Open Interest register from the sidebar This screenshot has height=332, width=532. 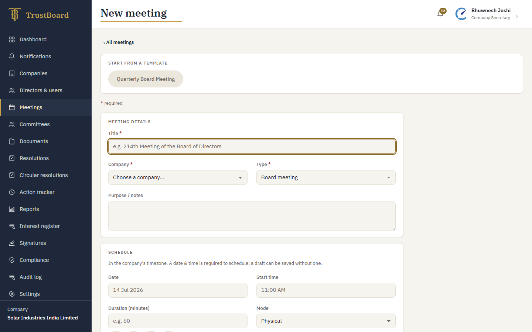46,226
